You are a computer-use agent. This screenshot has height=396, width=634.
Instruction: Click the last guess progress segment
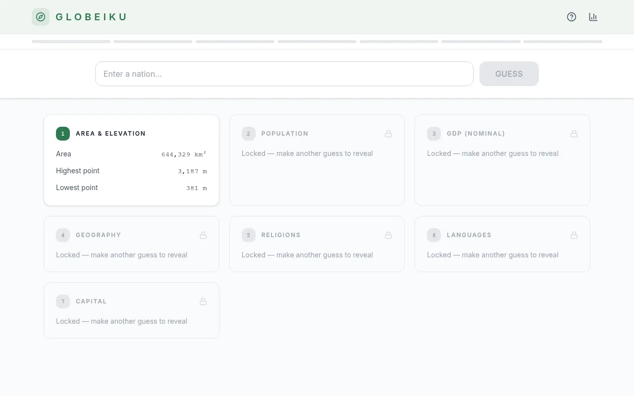[x=563, y=42]
